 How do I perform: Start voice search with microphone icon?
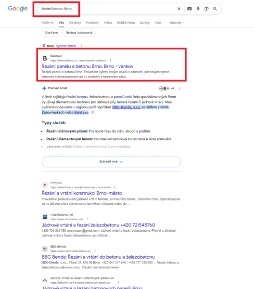198,9
